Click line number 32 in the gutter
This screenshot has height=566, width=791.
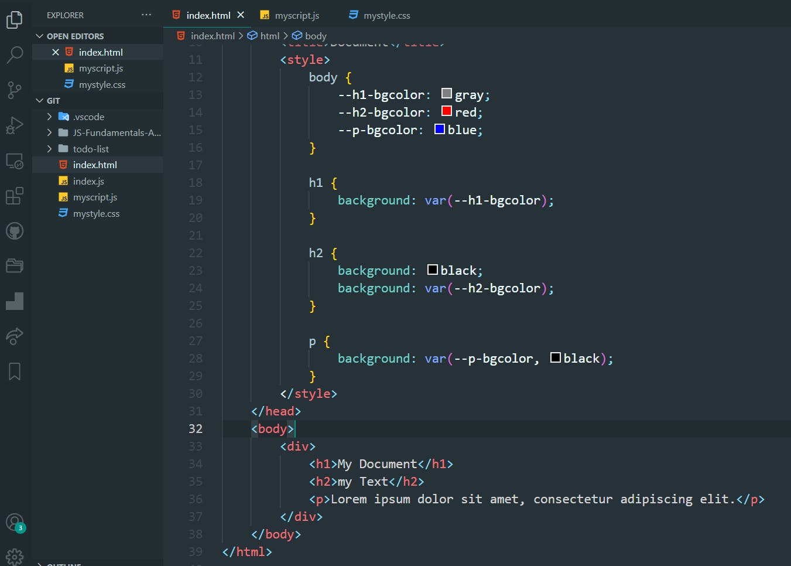click(196, 429)
